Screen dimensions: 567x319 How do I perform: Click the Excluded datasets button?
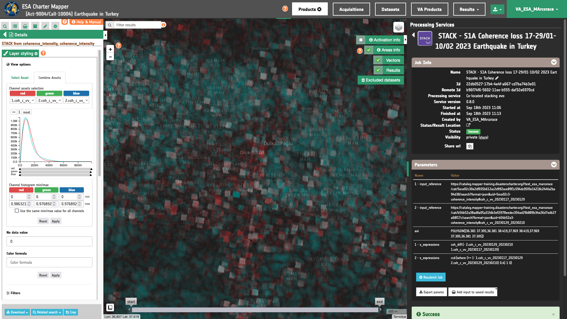(x=381, y=80)
